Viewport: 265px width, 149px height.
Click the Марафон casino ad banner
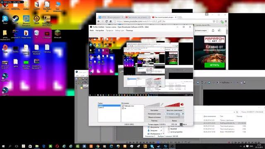[210, 53]
